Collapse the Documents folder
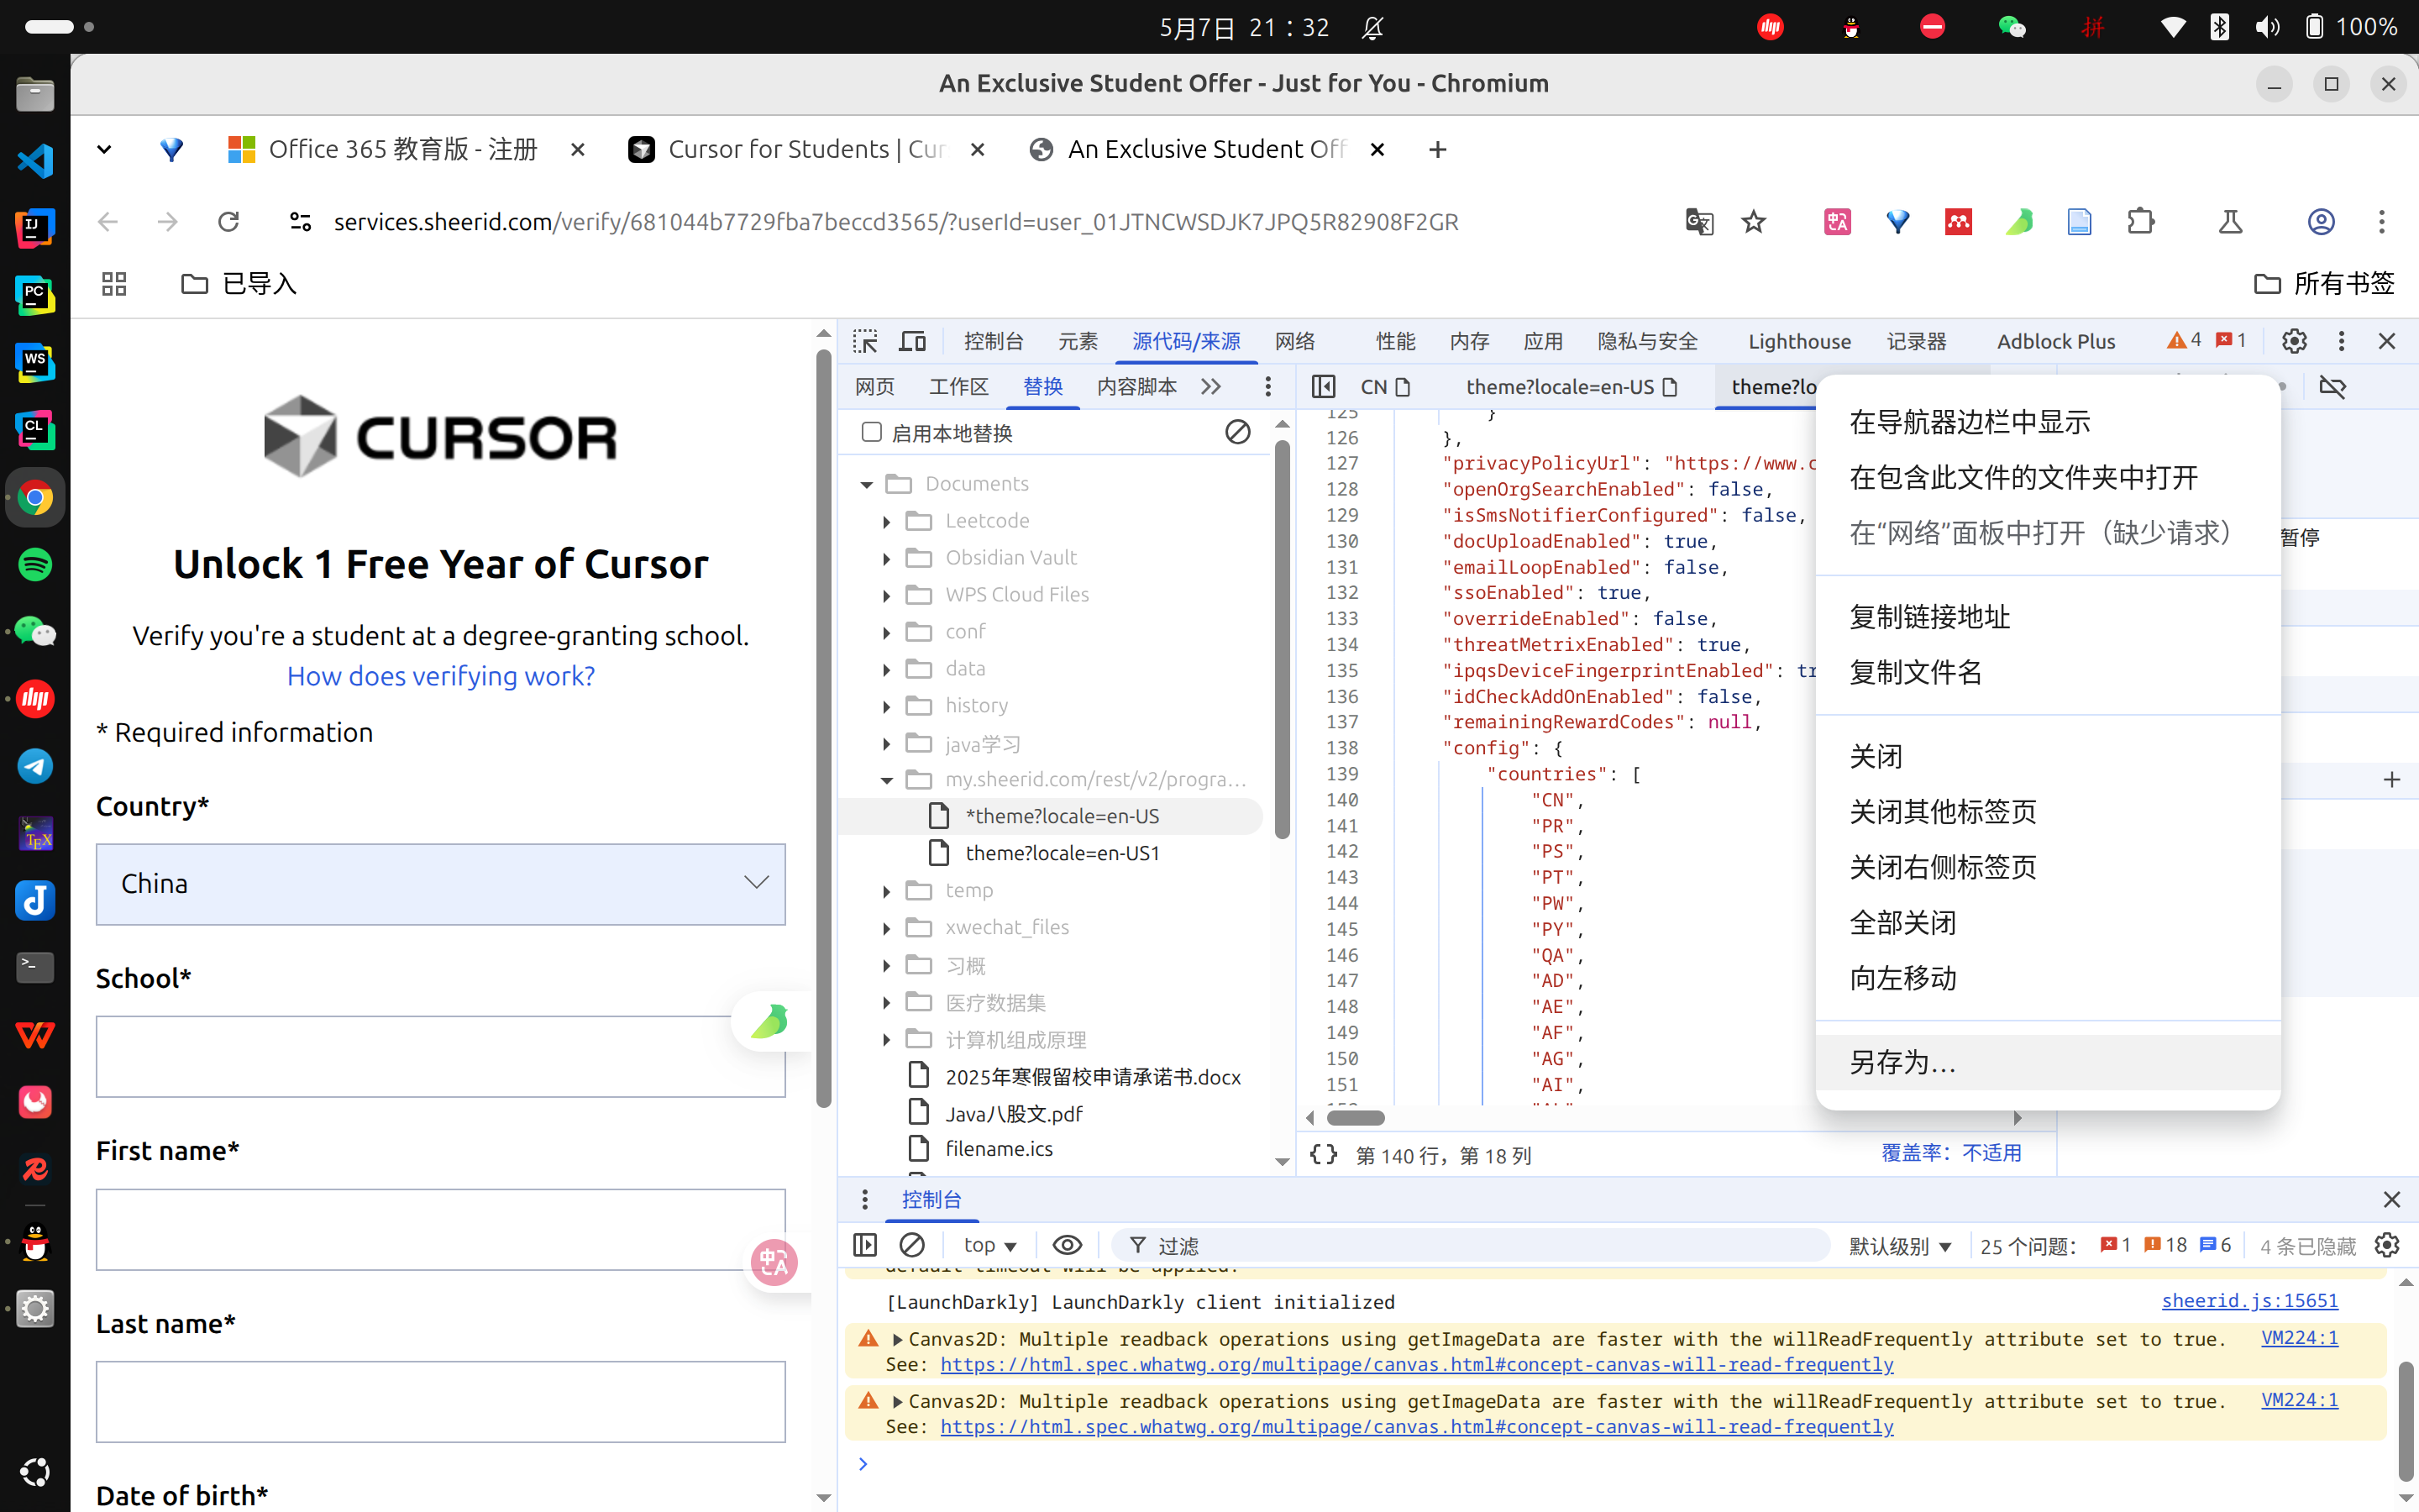This screenshot has width=2419, height=1512. (x=867, y=484)
